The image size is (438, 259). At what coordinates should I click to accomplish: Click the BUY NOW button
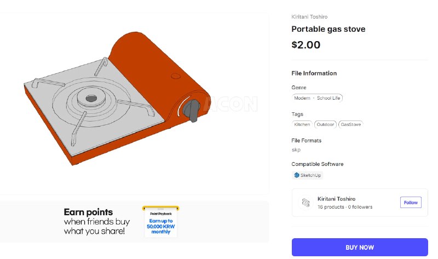pyautogui.click(x=360, y=248)
